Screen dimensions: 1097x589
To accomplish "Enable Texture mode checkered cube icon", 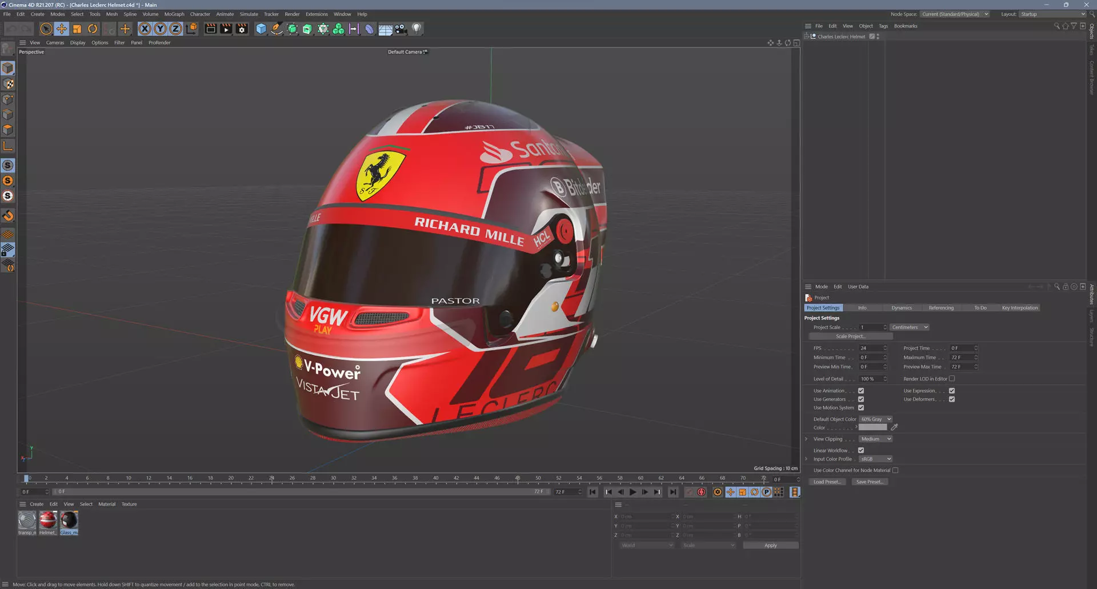I will coord(8,84).
